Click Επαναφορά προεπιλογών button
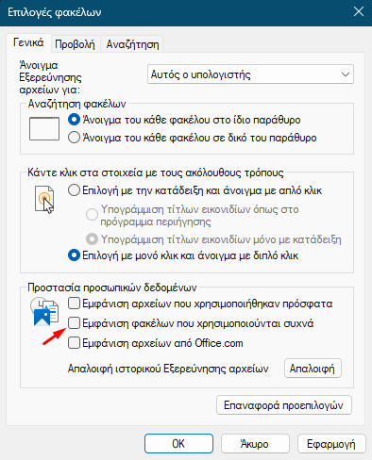The height and width of the screenshot is (460, 372). tap(283, 405)
